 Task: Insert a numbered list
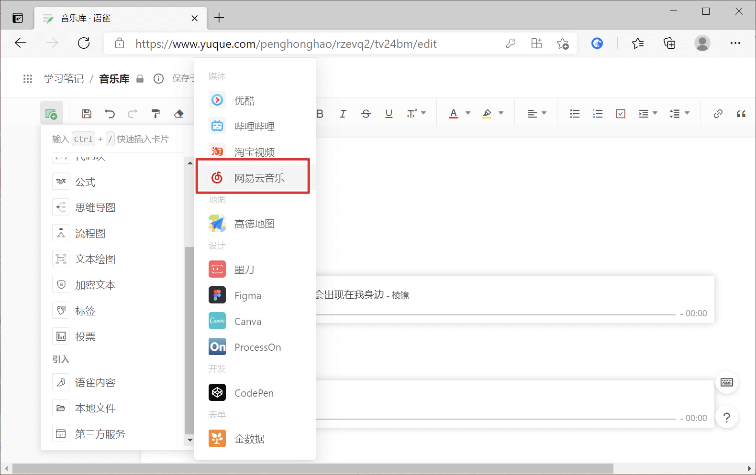(598, 114)
